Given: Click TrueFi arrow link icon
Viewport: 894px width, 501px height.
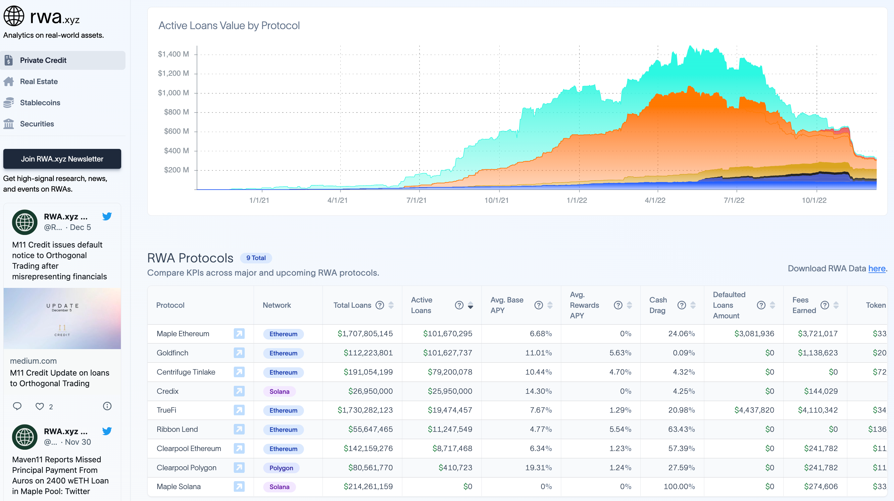Looking at the screenshot, I should [239, 410].
